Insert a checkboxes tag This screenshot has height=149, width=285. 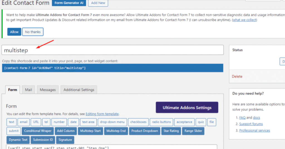138,122
